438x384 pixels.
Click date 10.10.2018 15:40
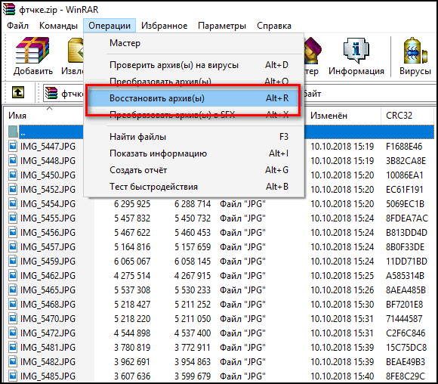342,376
